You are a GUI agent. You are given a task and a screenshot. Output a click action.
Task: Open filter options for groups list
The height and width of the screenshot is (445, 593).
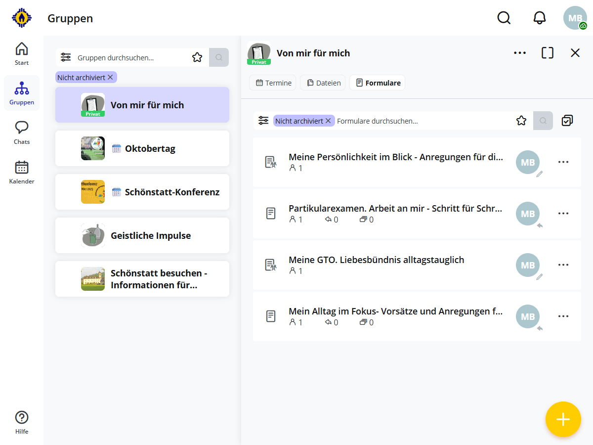click(66, 57)
